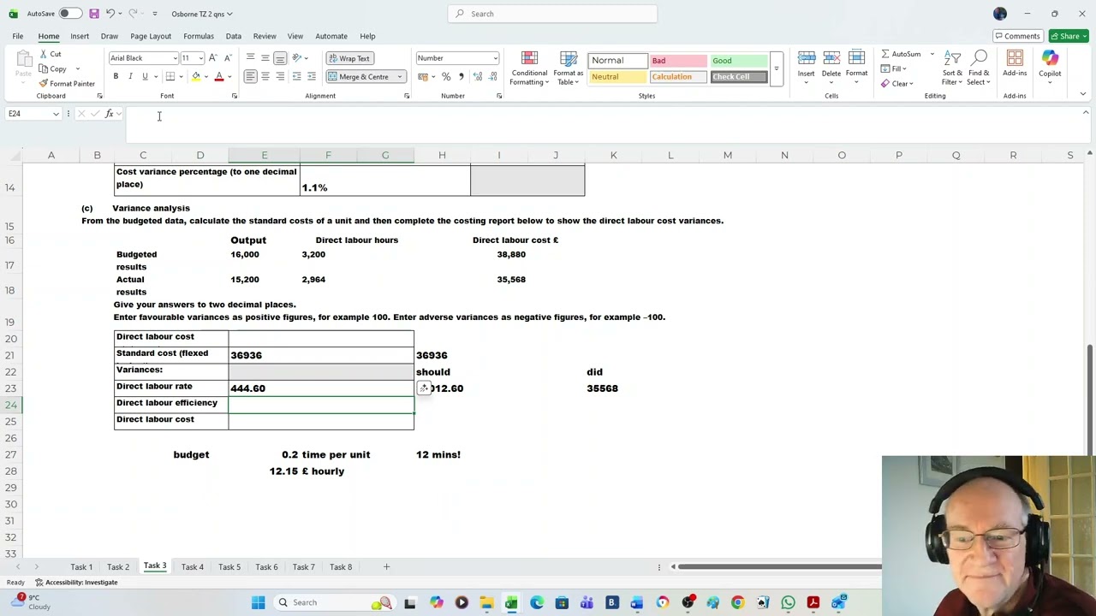Click taskbar Search field
1096x616 pixels.
pyautogui.click(x=334, y=602)
